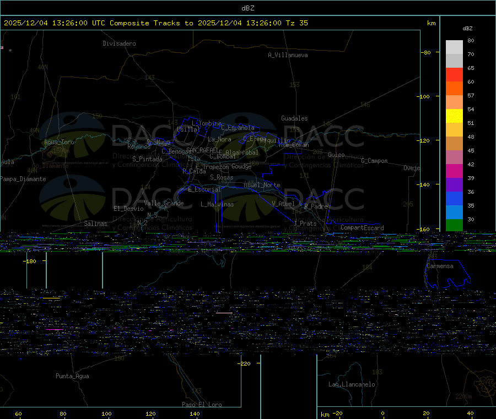Click the R_Padre label
496x419 pixels.
click(316, 206)
